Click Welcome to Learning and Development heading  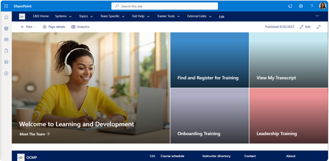tap(77, 124)
